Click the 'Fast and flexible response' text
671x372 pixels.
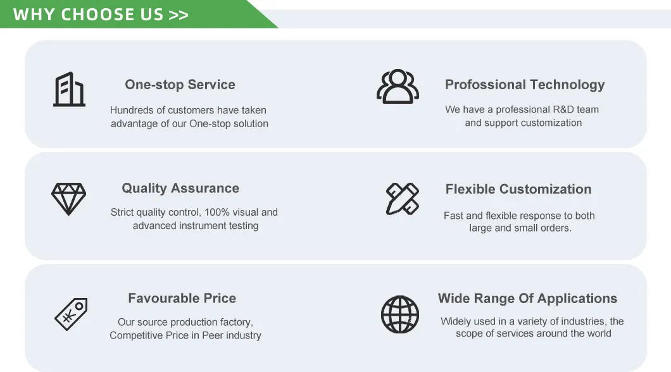click(520, 222)
